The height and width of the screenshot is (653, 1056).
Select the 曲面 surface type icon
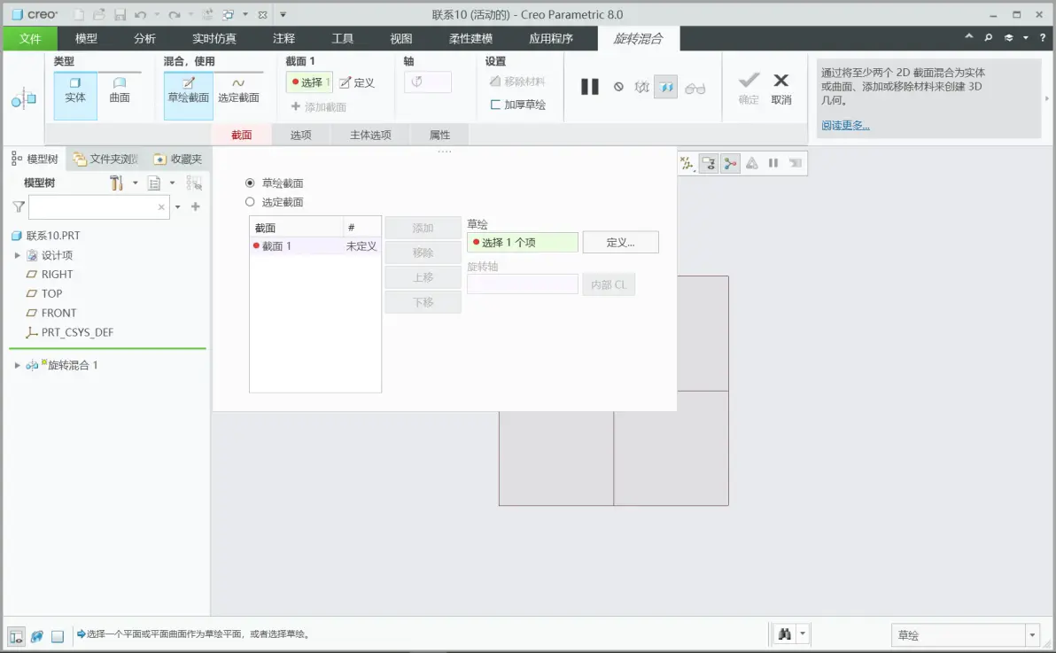point(120,90)
